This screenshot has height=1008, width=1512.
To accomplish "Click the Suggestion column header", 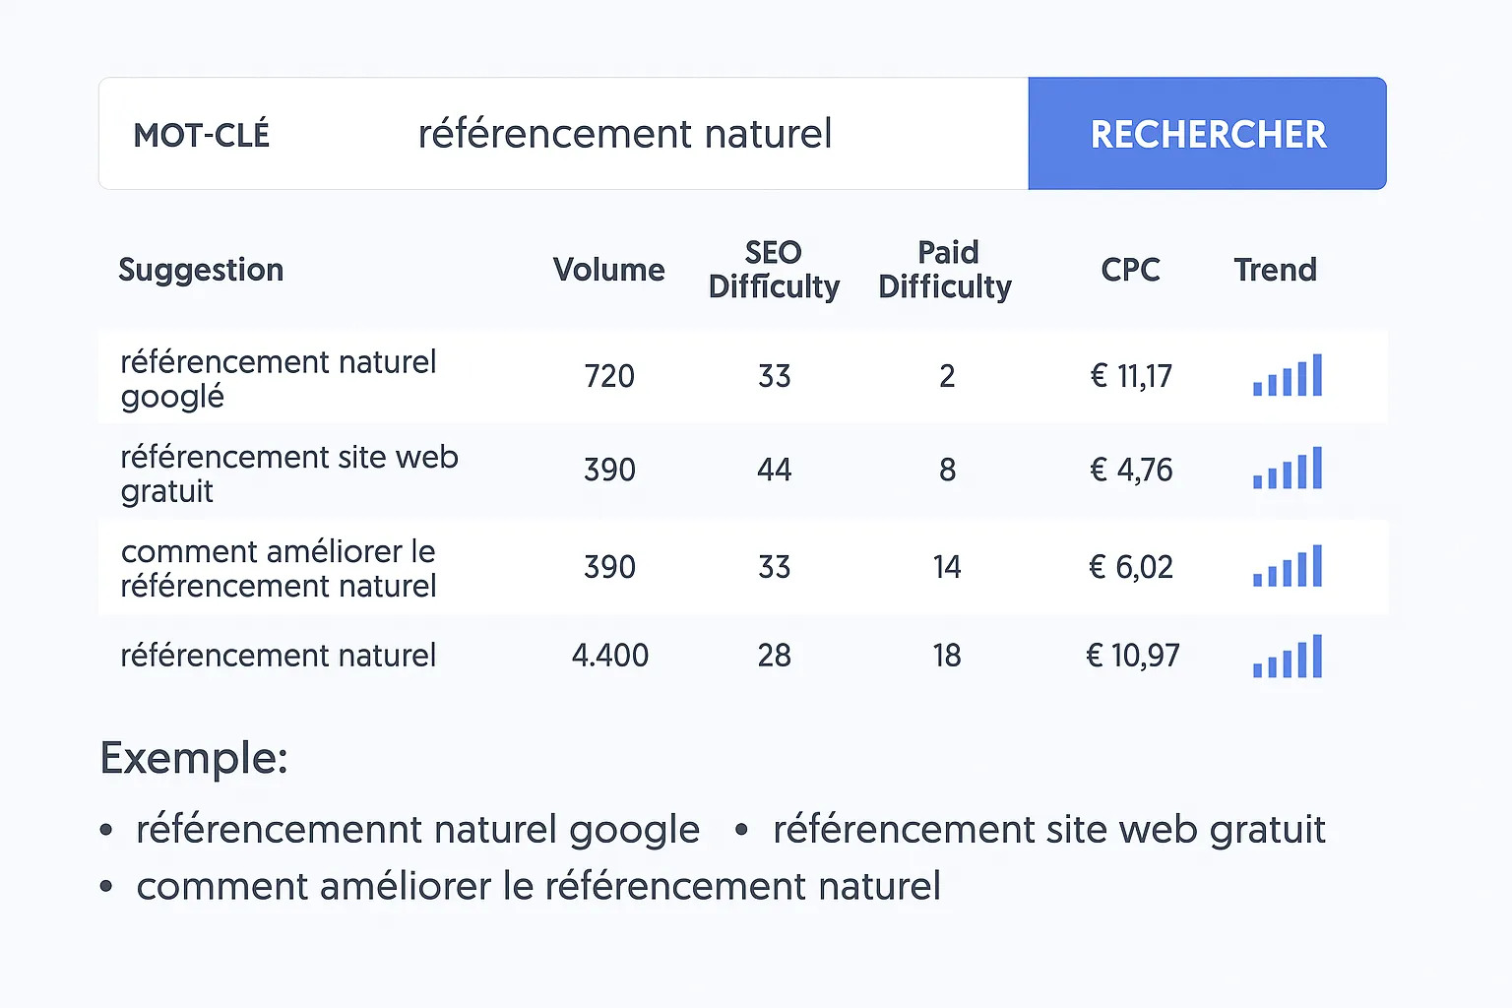I will [201, 270].
